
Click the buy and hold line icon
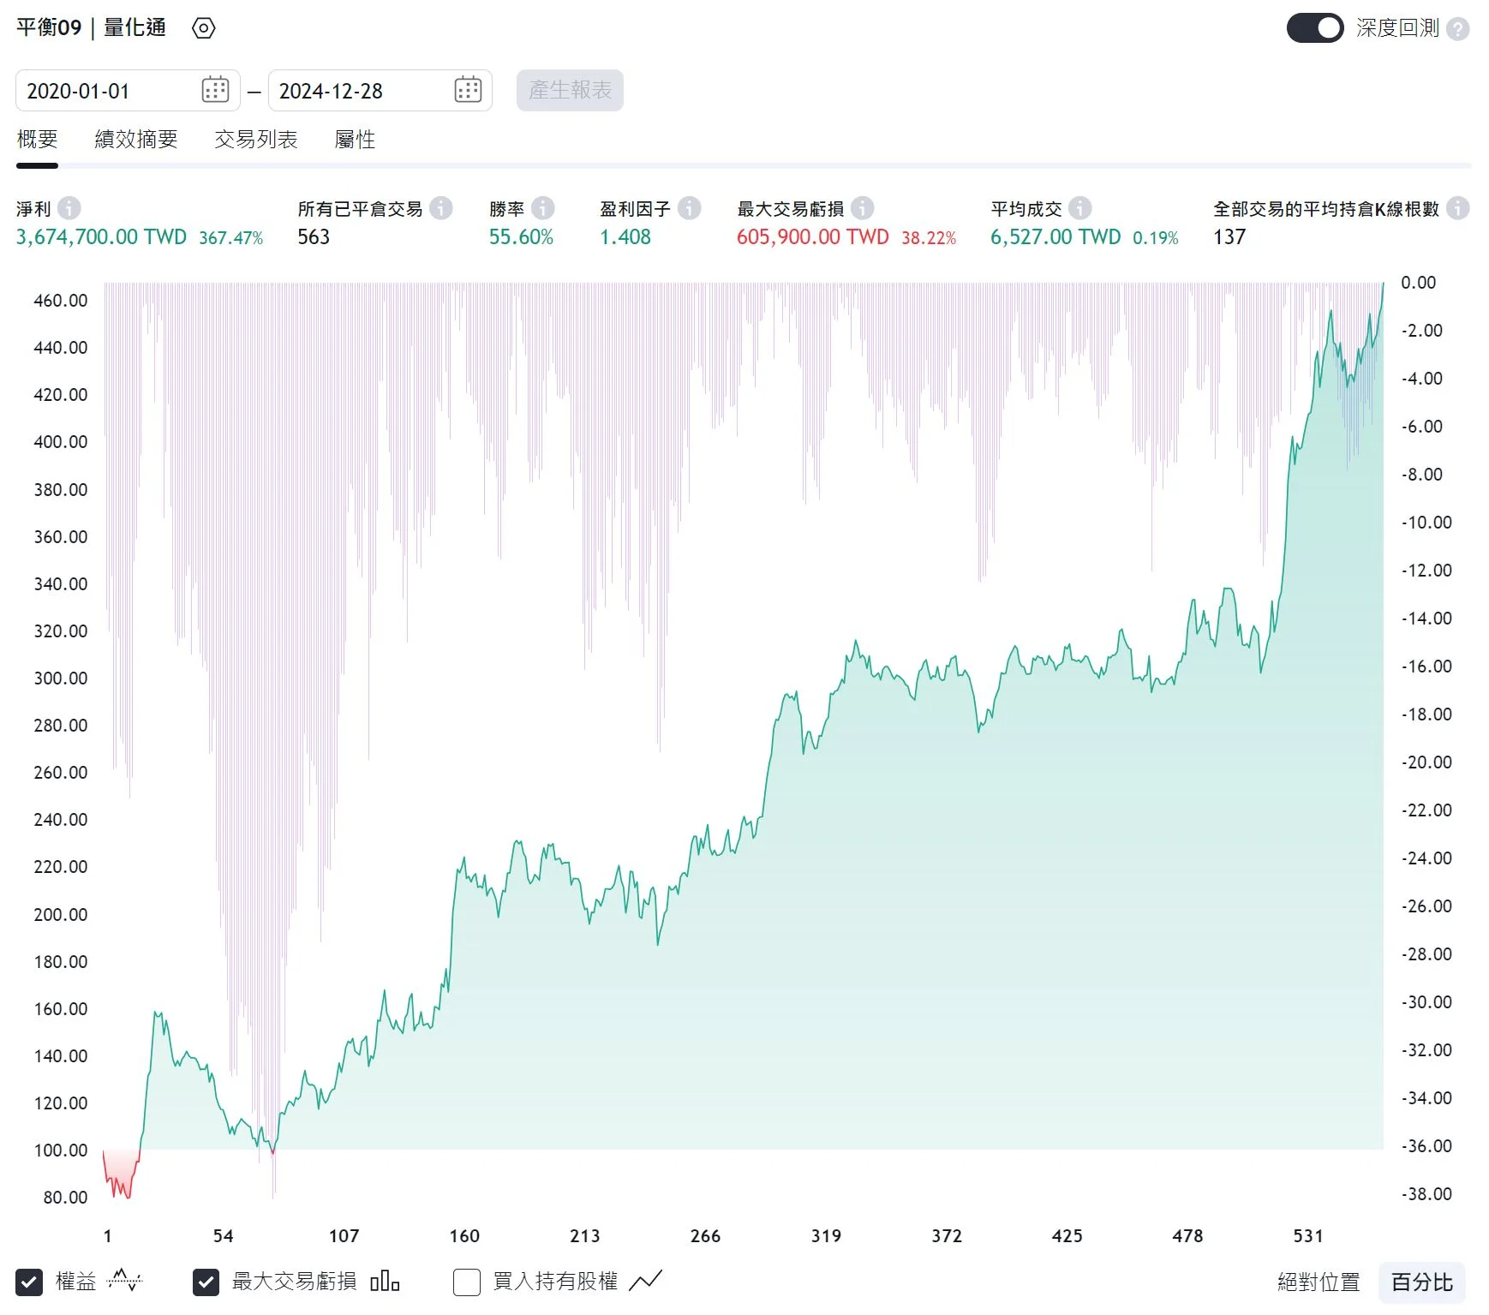tap(645, 1281)
